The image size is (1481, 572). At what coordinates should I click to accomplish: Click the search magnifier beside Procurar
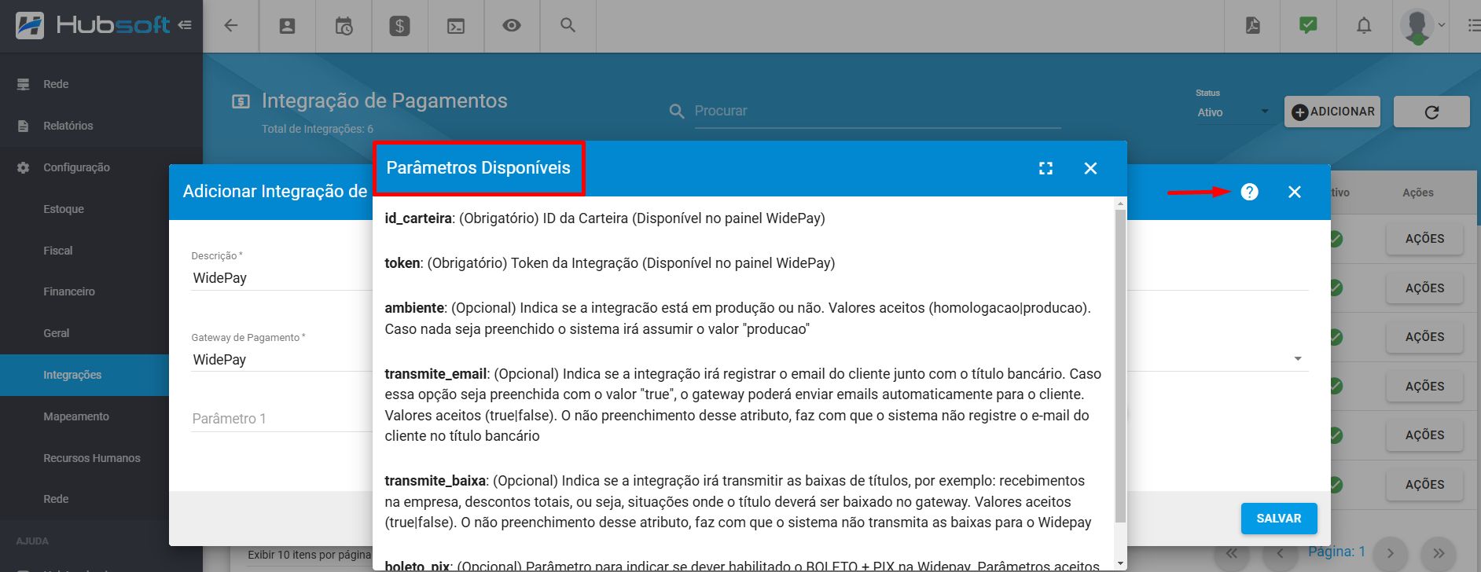(677, 112)
